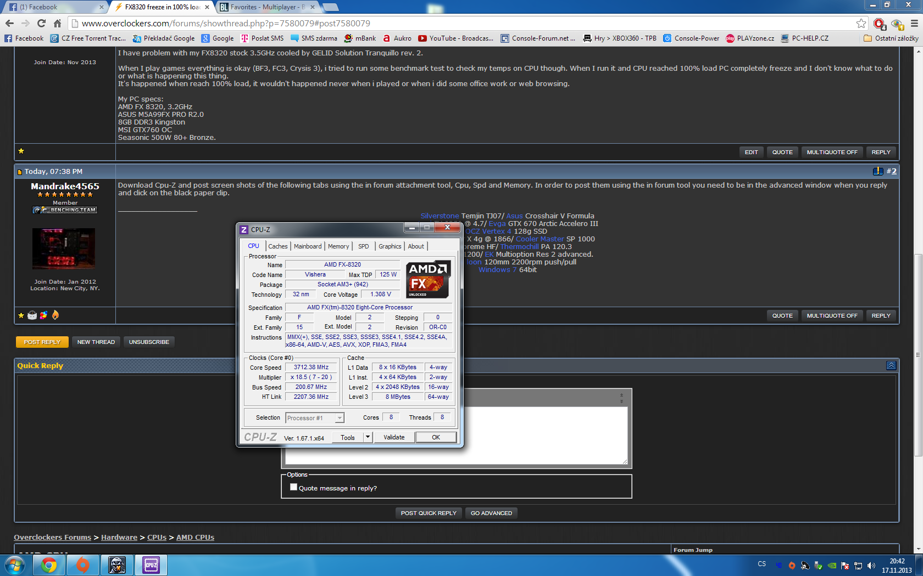The image size is (923, 576).
Task: Open the mBank bookmark
Action: tap(360, 38)
